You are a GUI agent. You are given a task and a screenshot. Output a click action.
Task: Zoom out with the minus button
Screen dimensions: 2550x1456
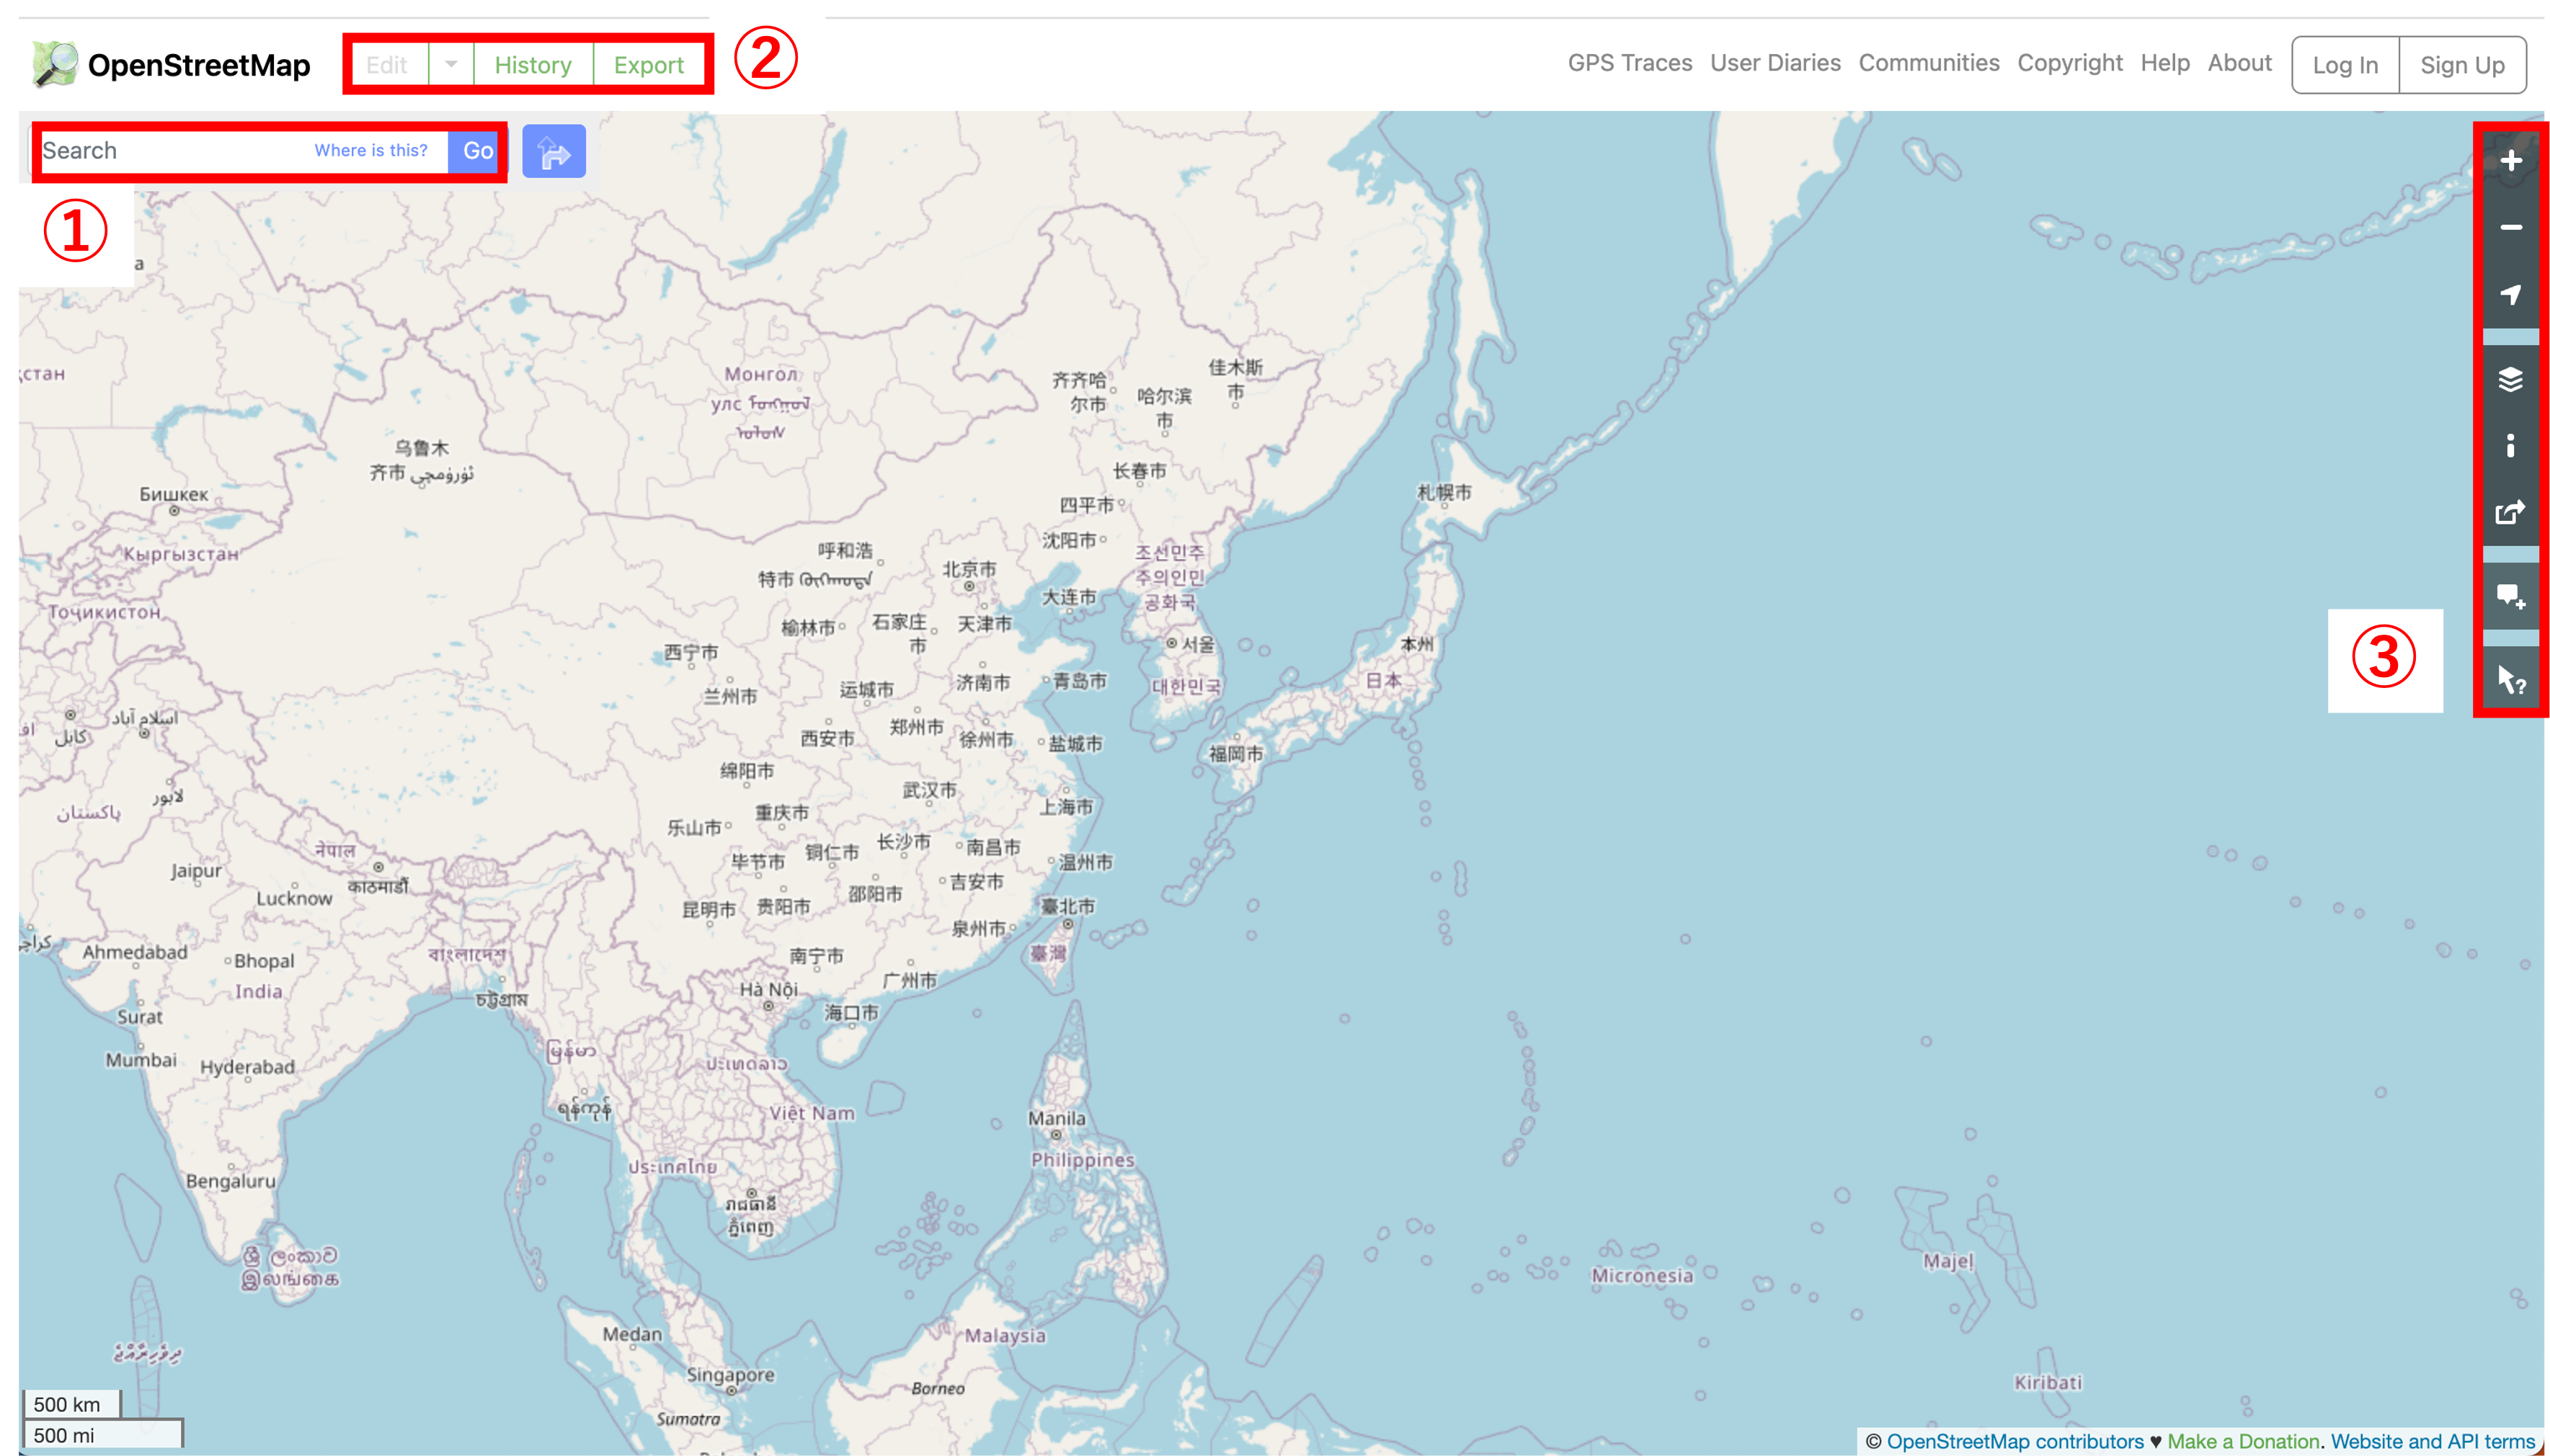pyautogui.click(x=2510, y=228)
